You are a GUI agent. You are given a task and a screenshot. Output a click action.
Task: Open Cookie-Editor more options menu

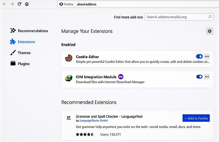[x=207, y=56]
